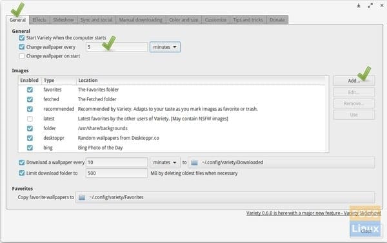Open the Slideshow tab

point(64,20)
